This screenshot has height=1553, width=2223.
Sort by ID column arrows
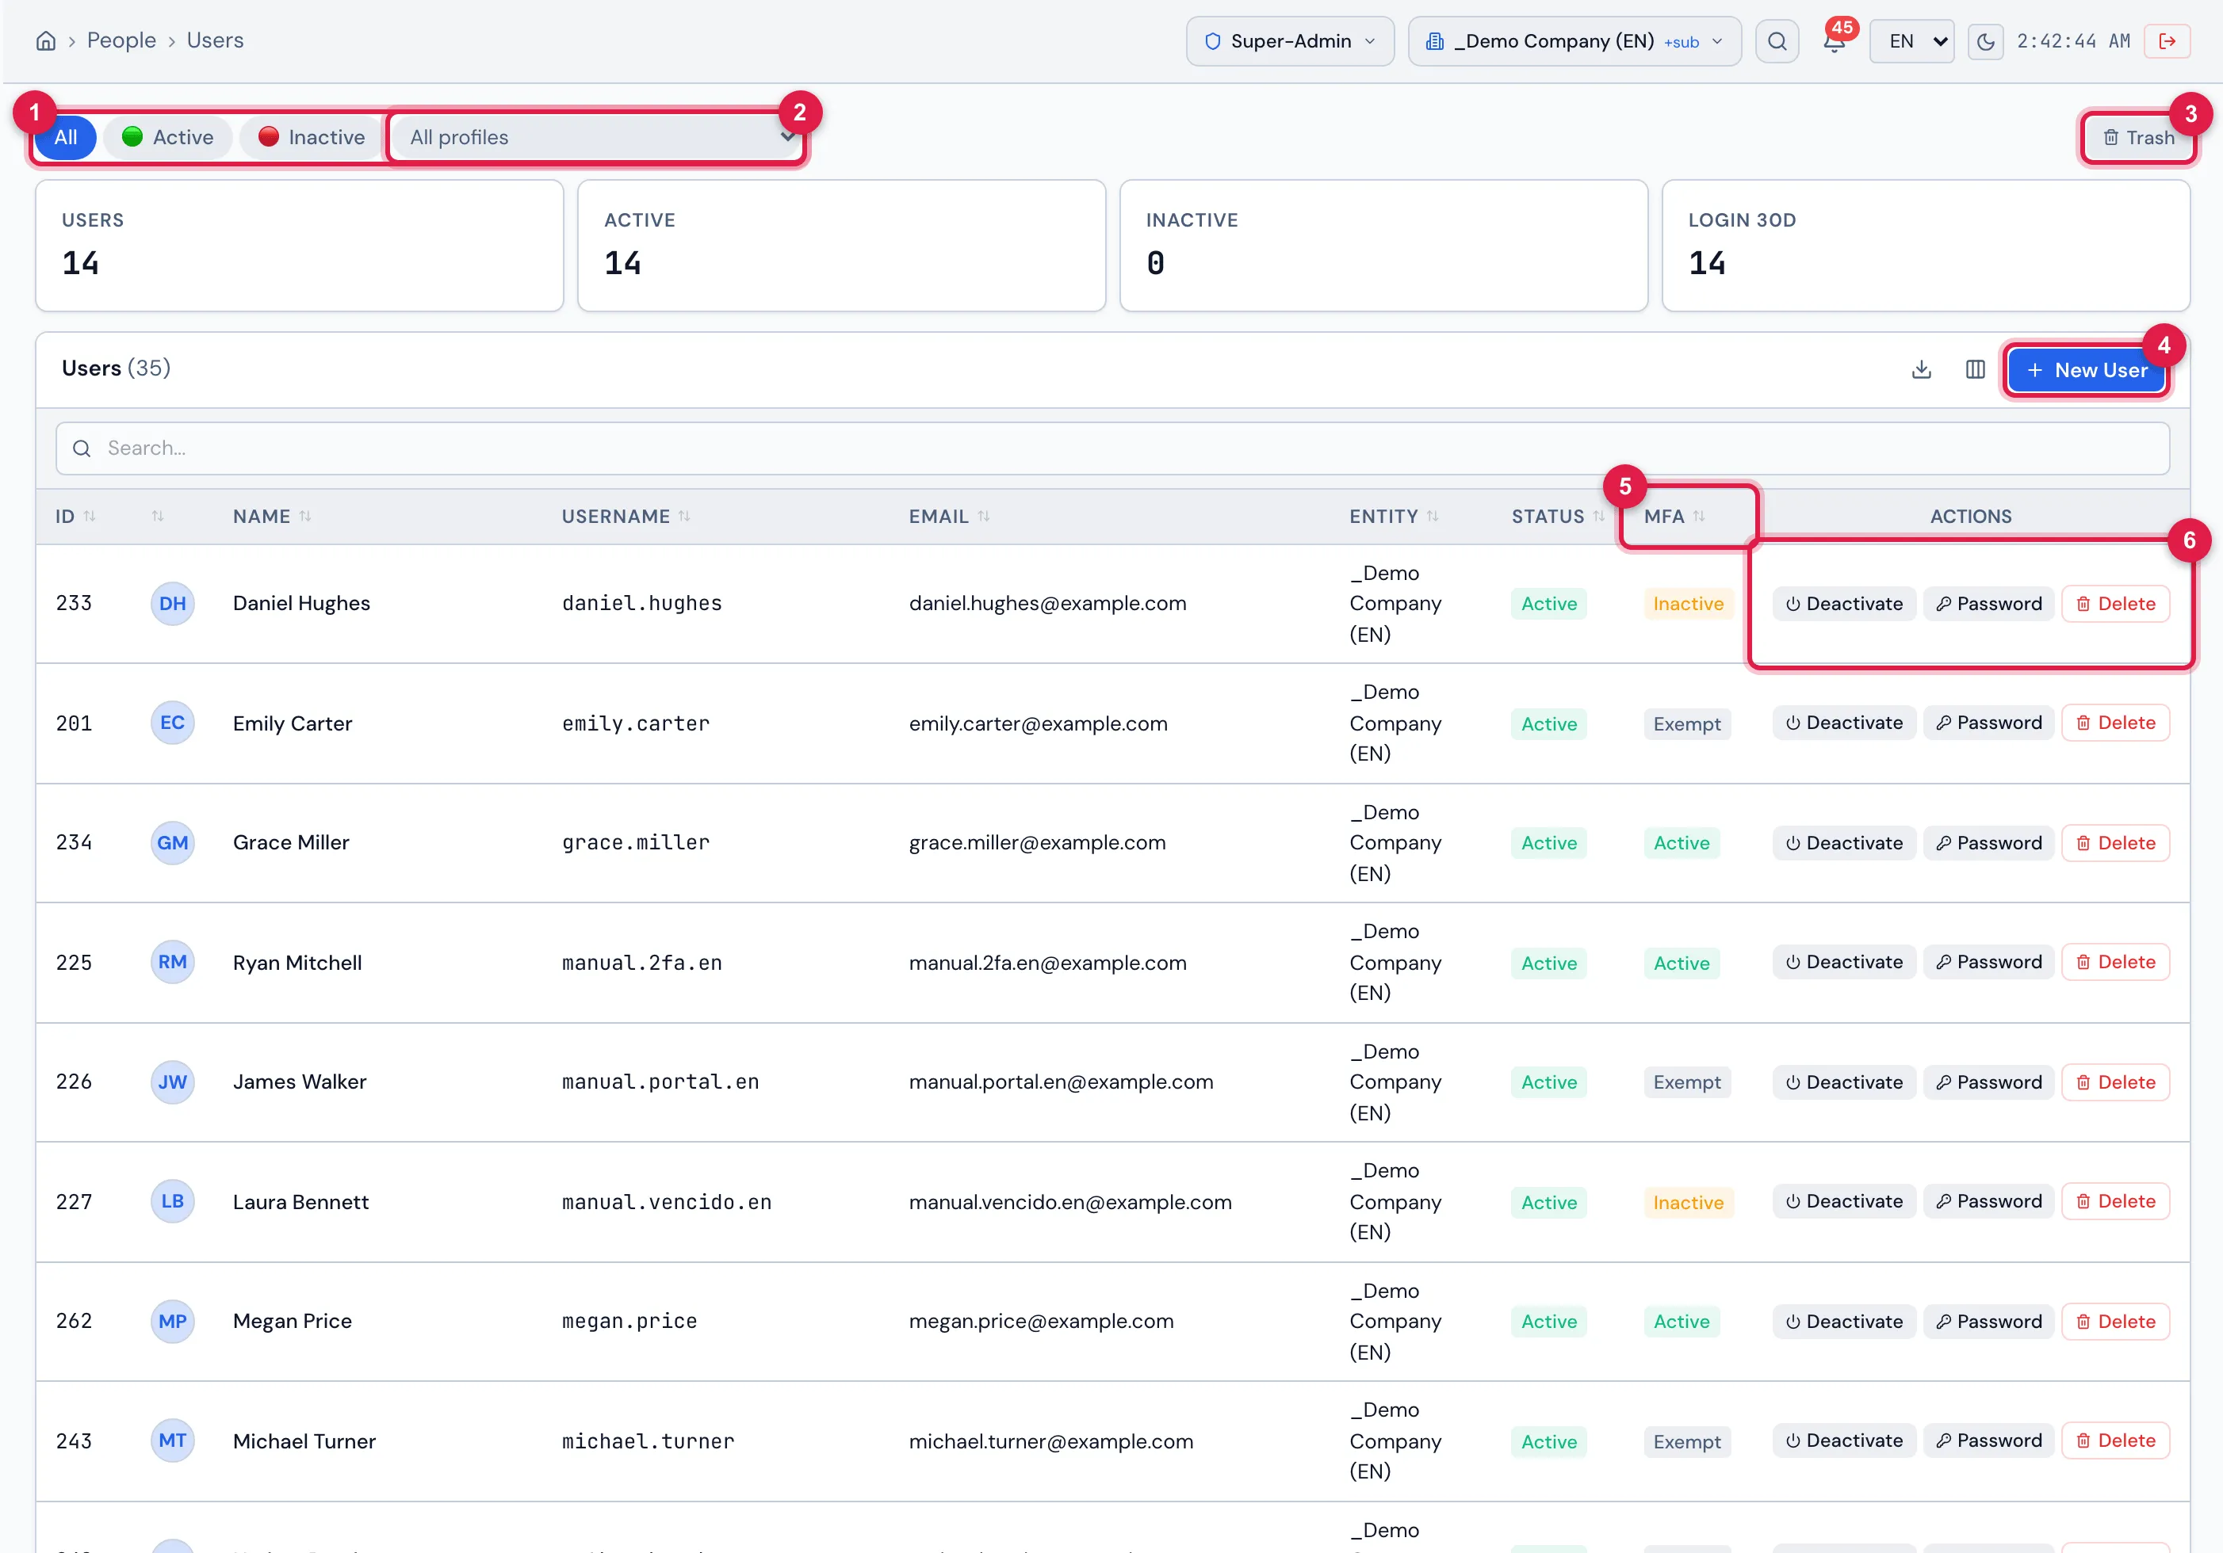[89, 517]
